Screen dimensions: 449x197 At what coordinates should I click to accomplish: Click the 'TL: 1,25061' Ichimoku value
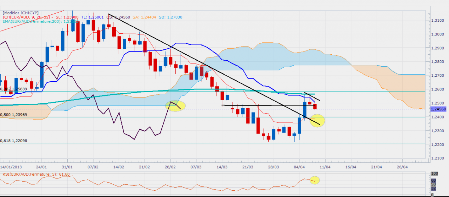tap(92, 17)
